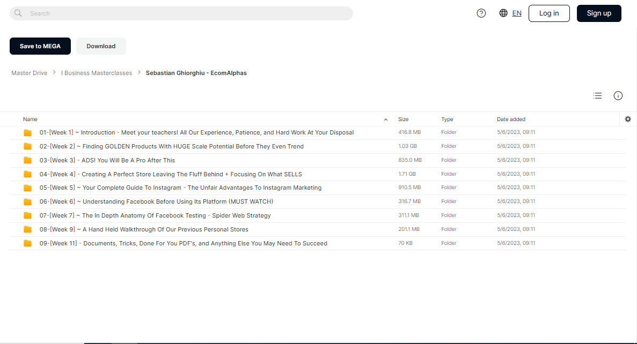Focus the Search input field
The height and width of the screenshot is (344, 637).
[x=181, y=13]
